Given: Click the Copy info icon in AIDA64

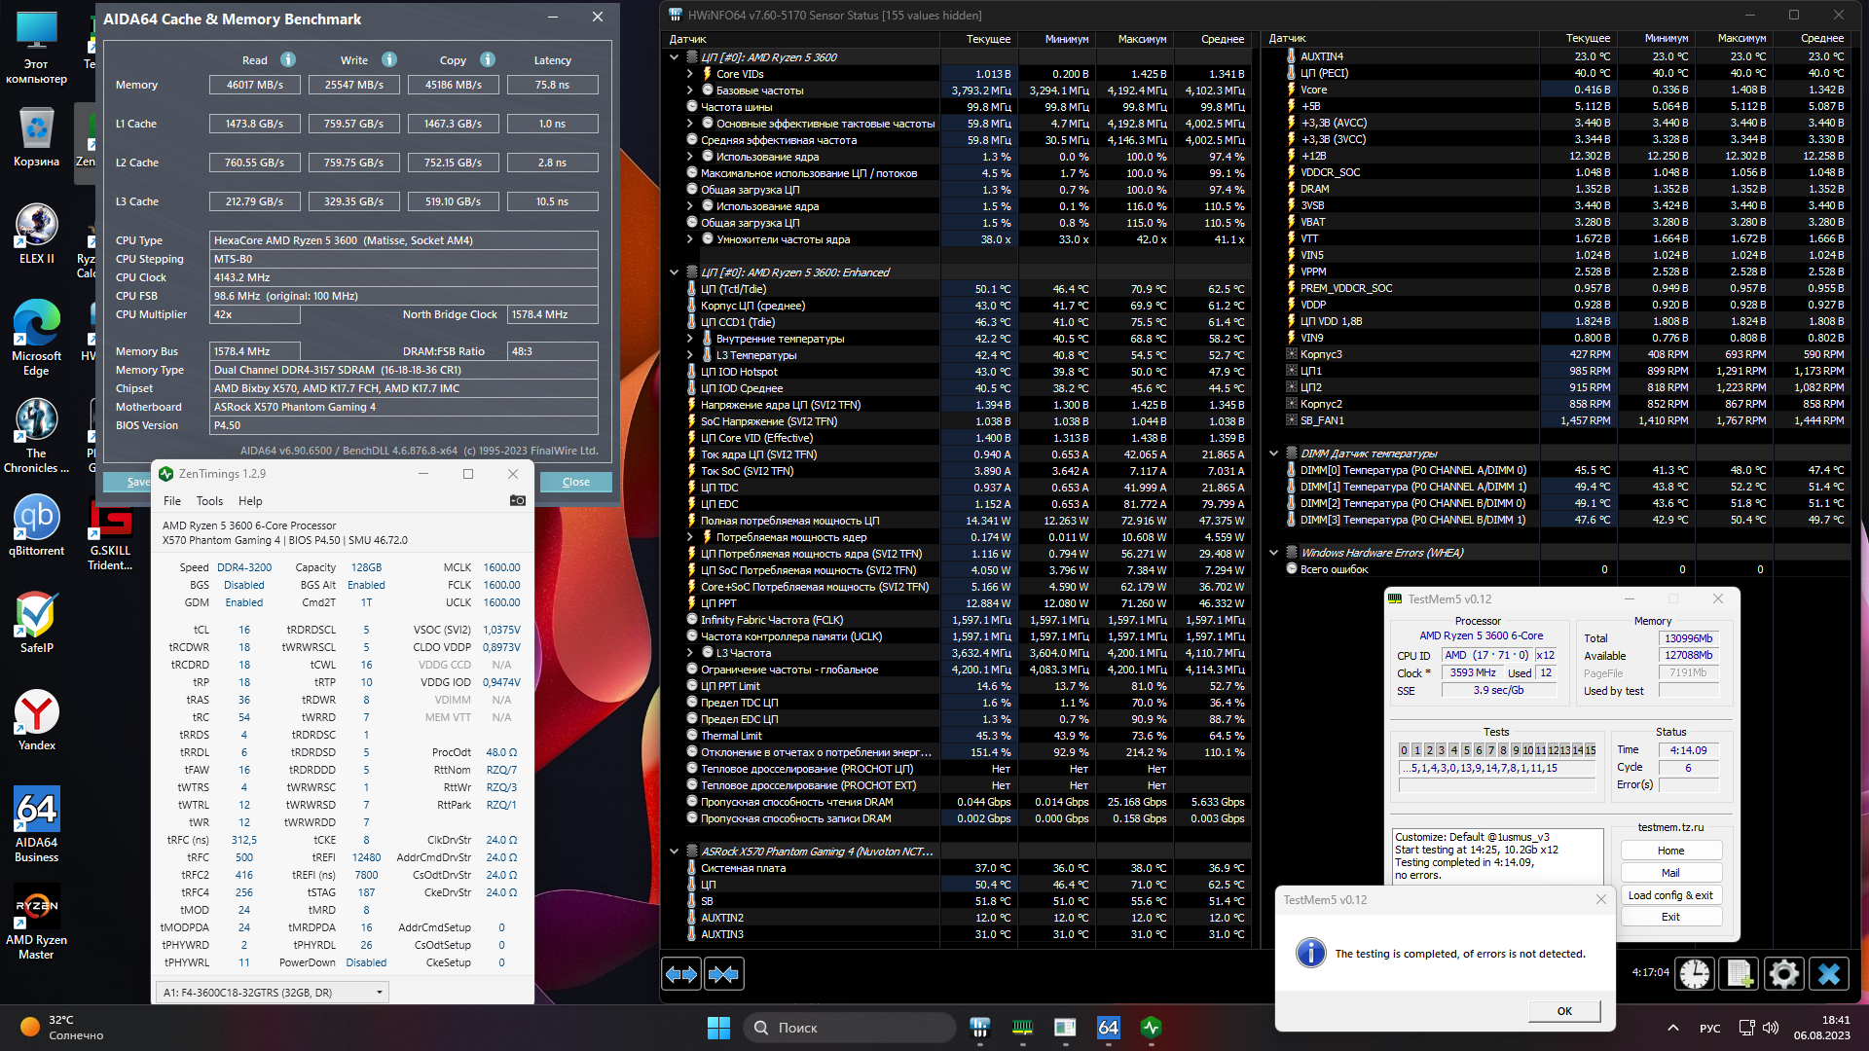Looking at the screenshot, I should tap(488, 60).
